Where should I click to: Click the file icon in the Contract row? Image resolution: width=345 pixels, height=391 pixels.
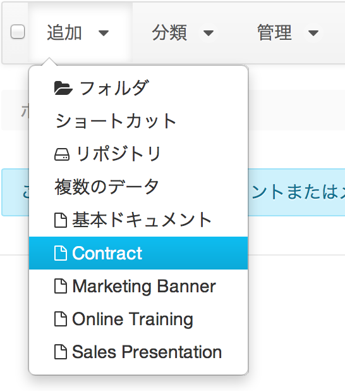(x=61, y=253)
